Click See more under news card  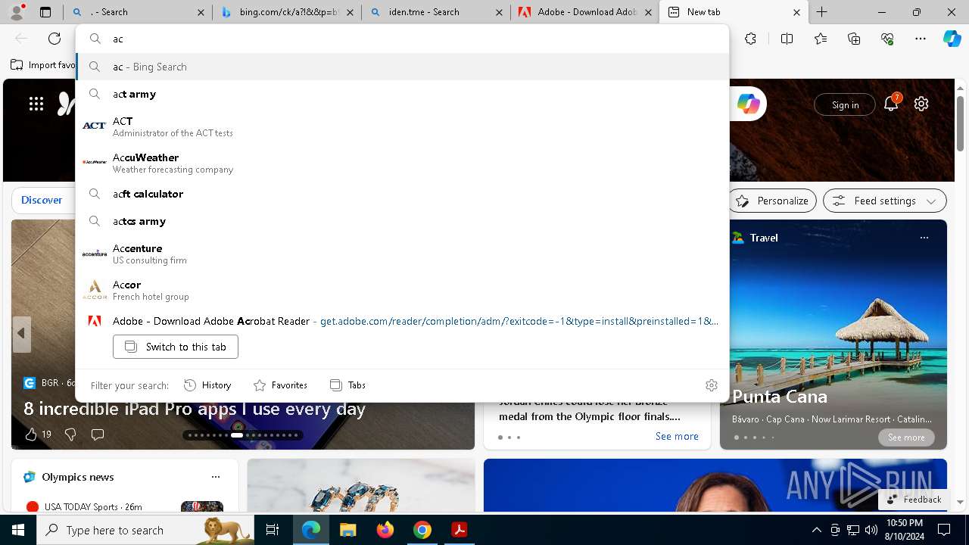(677, 436)
